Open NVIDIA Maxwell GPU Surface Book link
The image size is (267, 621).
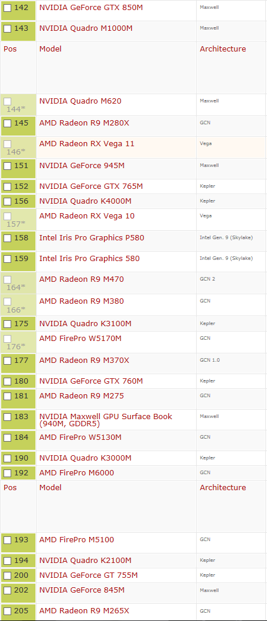click(x=106, y=420)
